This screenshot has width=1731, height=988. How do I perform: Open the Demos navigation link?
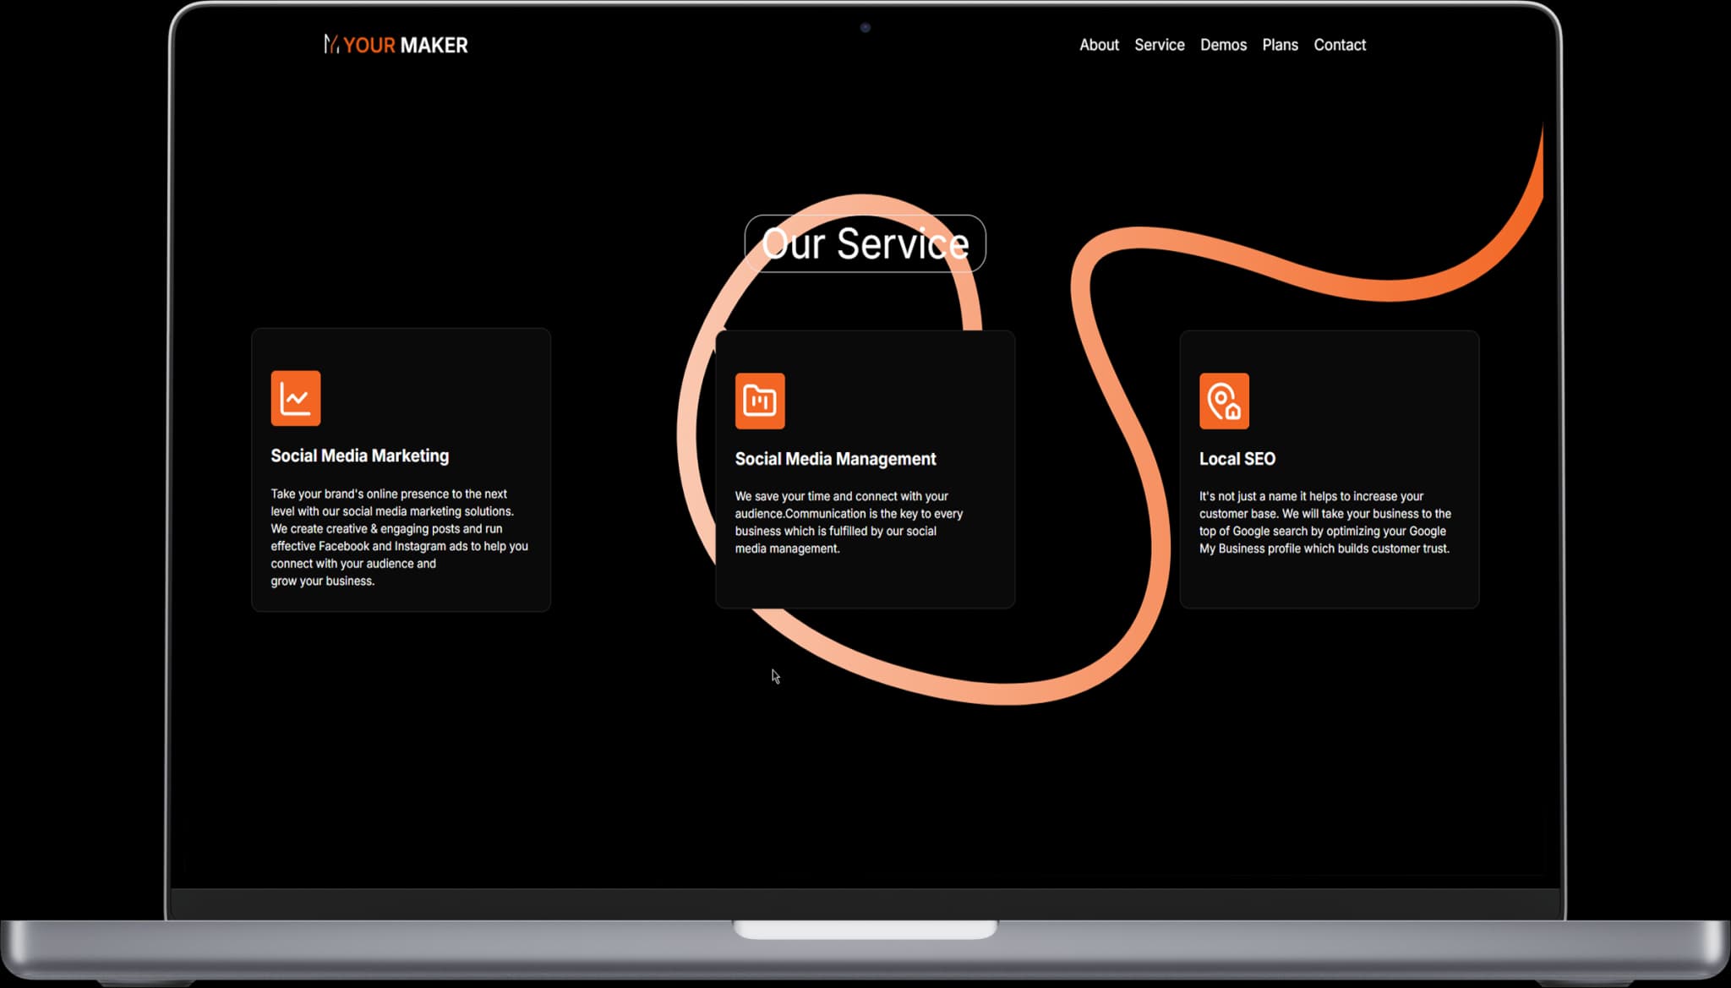(1223, 45)
